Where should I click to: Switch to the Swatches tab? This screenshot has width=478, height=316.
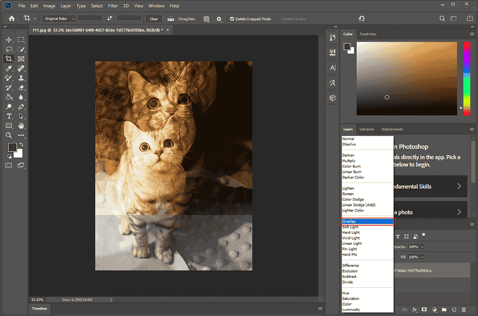click(368, 34)
